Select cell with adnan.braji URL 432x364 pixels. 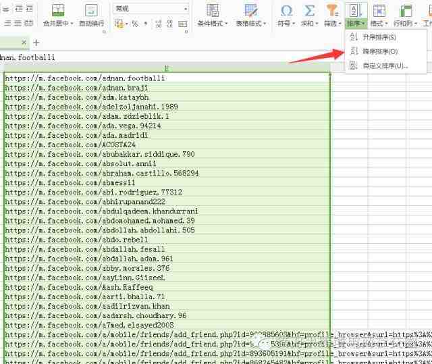tap(167, 88)
